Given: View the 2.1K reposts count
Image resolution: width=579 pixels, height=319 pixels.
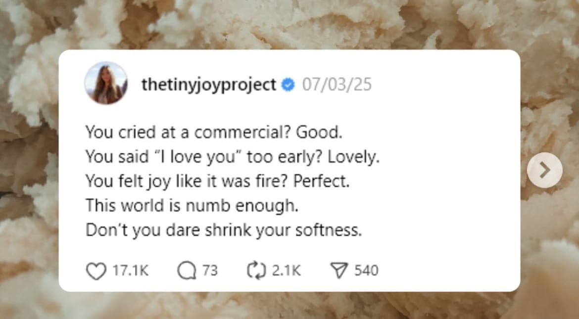Looking at the screenshot, I should 286,271.
